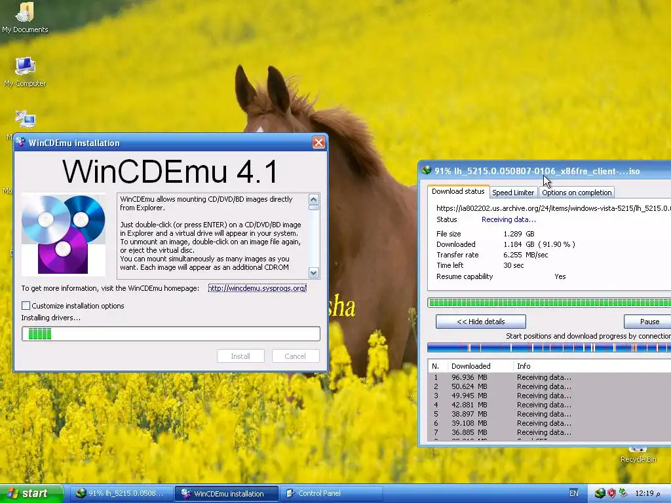Viewport: 671px width, 503px height.
Task: Select connection row 1 with 96.936 MB
Action: (x=550, y=377)
